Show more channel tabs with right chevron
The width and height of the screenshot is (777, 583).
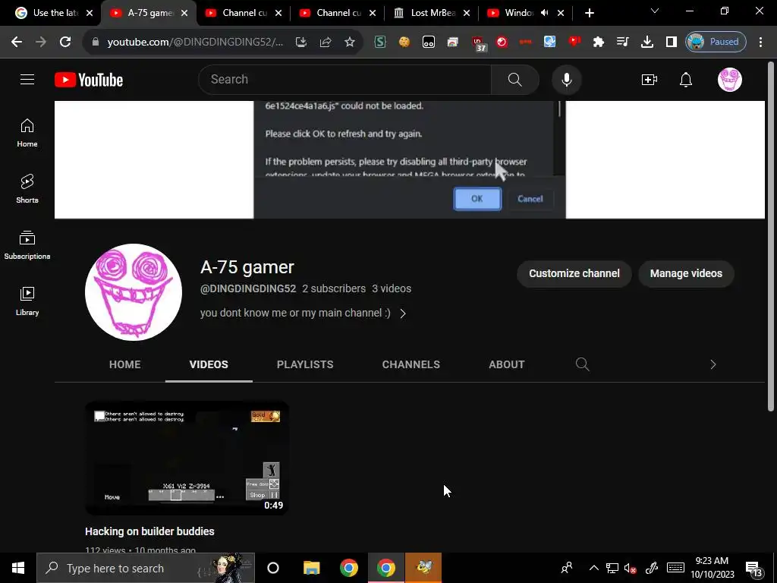click(713, 364)
